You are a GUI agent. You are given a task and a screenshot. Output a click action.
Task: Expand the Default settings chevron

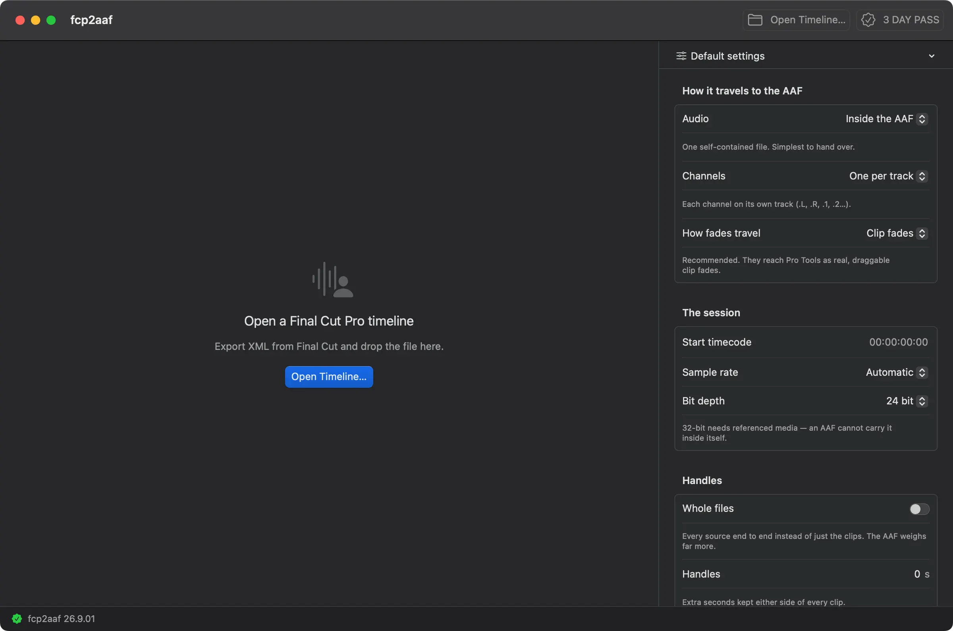[x=932, y=56]
